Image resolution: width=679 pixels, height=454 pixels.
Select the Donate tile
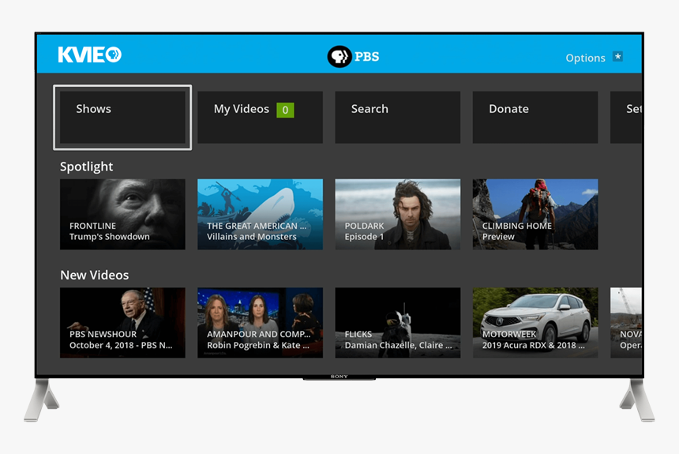click(535, 118)
